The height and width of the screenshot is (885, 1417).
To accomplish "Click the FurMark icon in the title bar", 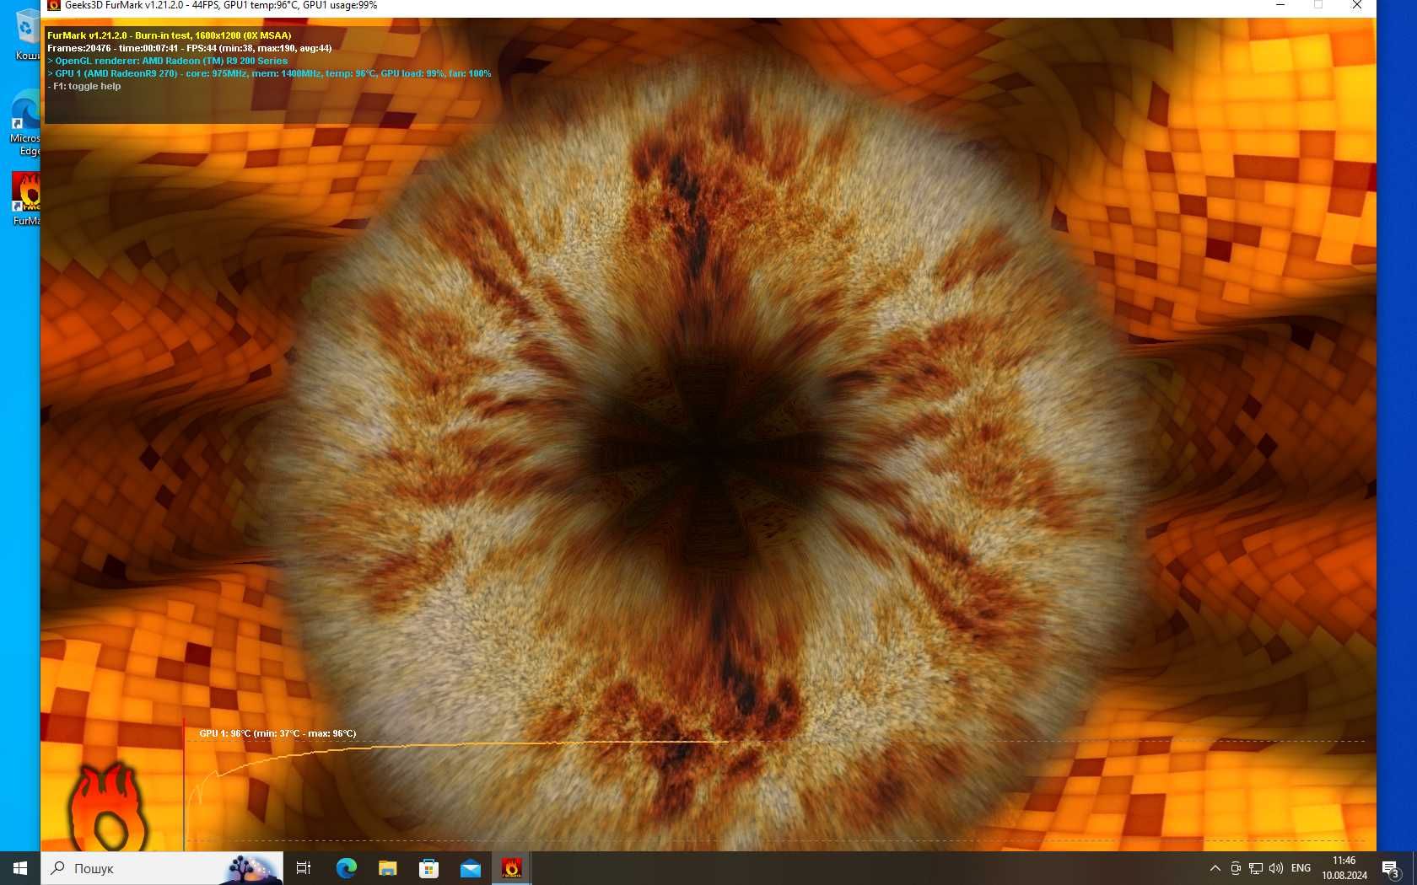I will pos(54,5).
